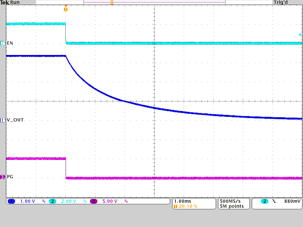Toggle bandwidth limit Bw on Channel 2
Viewport: 303px width, 227px height.
[84, 202]
